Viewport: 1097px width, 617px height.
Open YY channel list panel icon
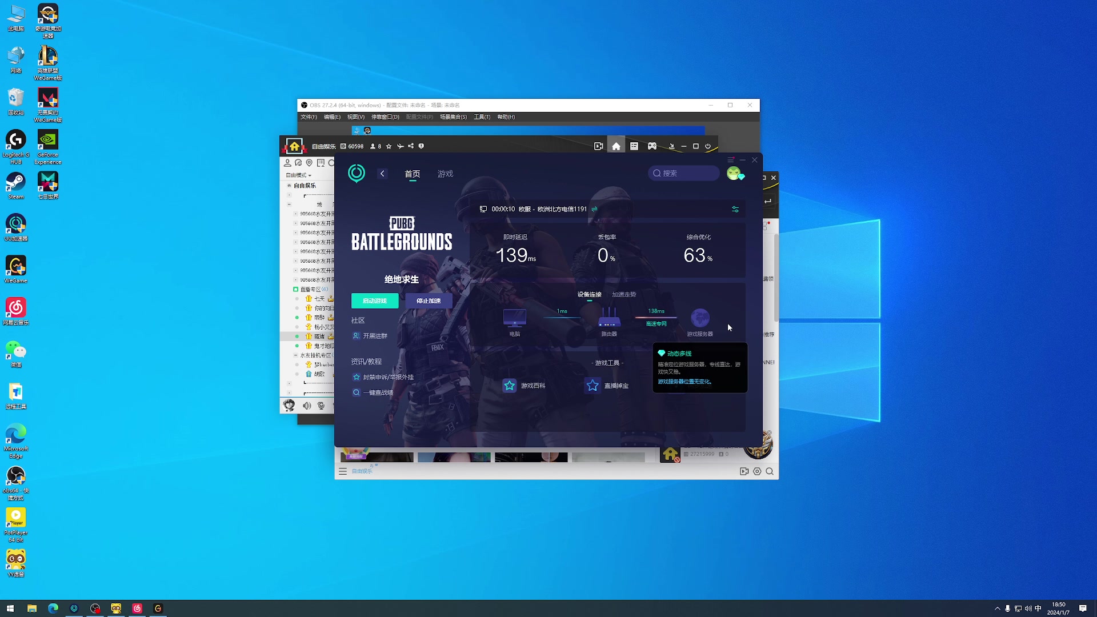(x=634, y=146)
